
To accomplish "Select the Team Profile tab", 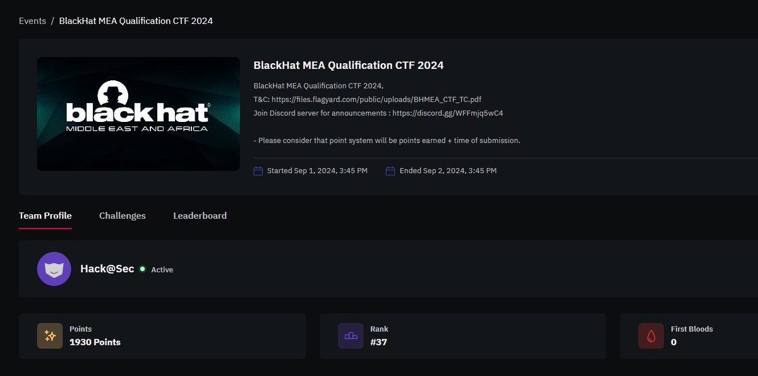I will [x=45, y=215].
